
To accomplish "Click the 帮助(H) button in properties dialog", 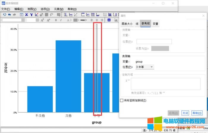I will click(x=197, y=113).
